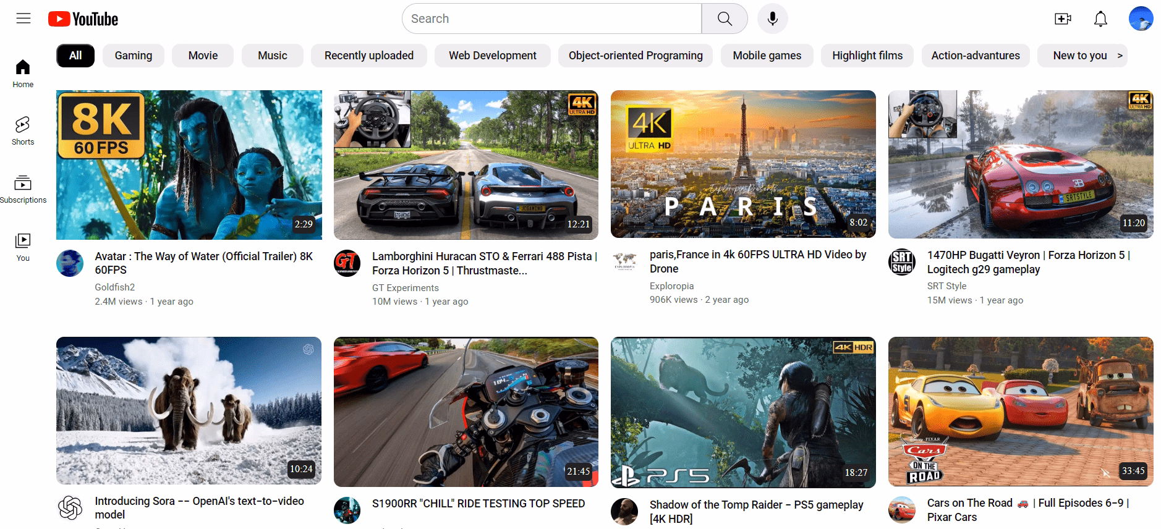
Task: Open paris,France in 4k title
Action: click(x=758, y=261)
